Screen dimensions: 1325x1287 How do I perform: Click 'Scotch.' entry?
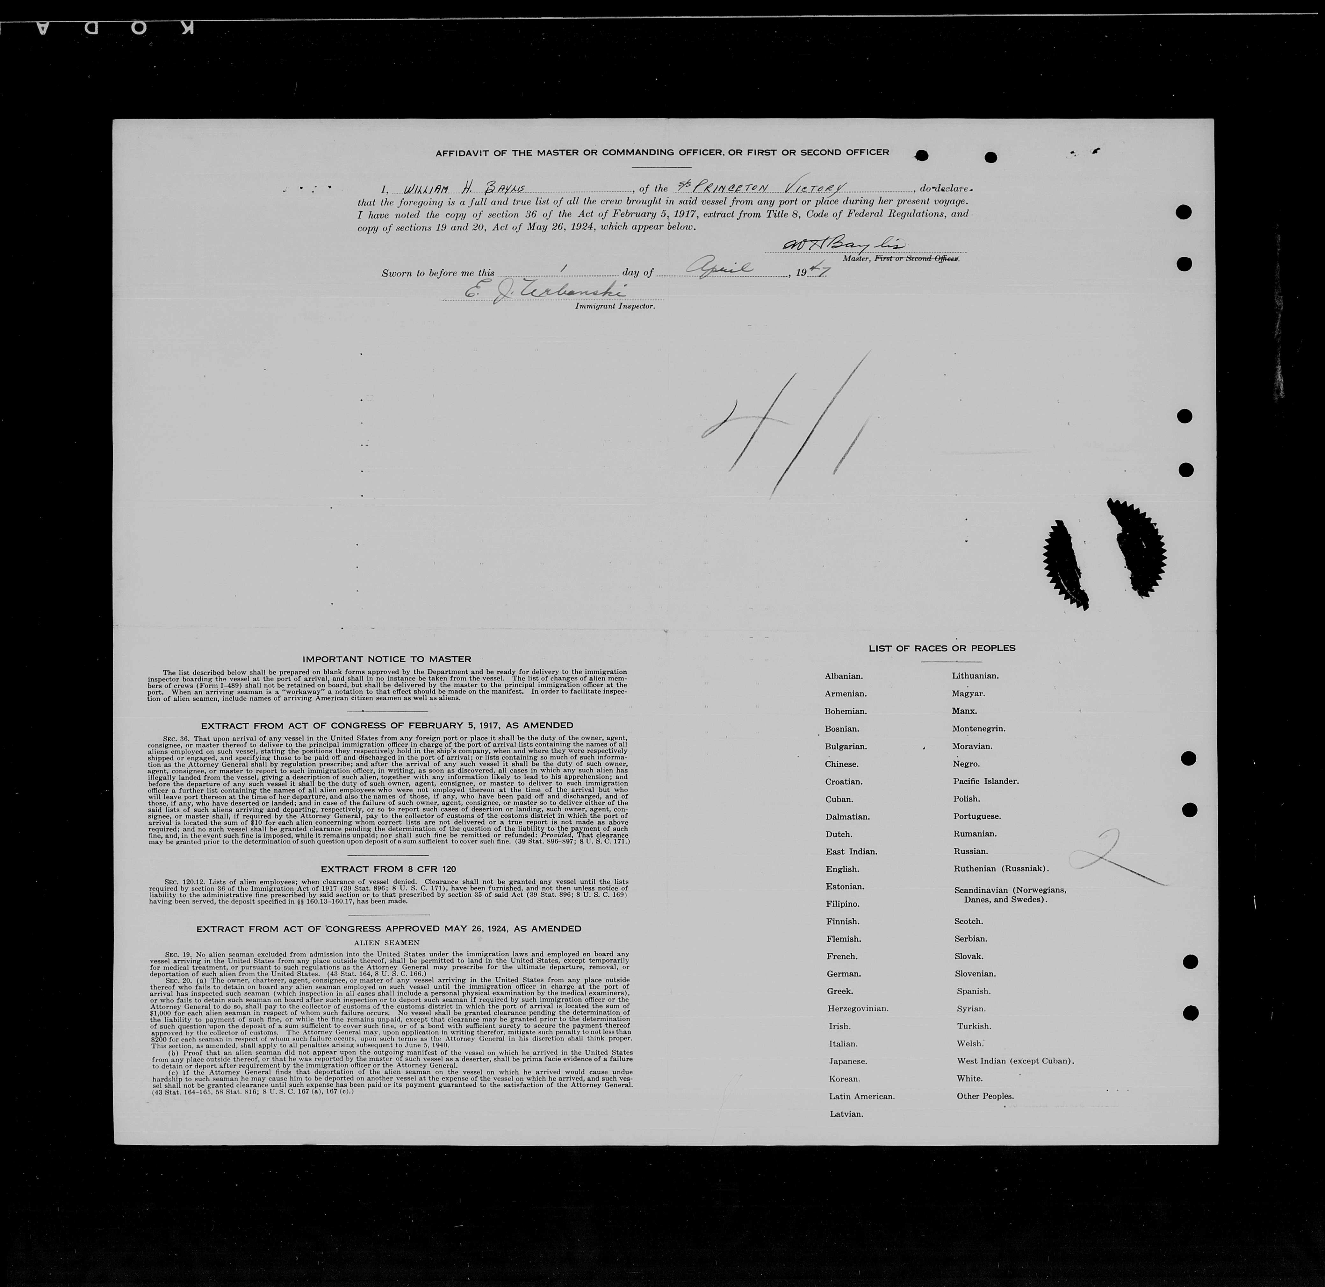pyautogui.click(x=969, y=921)
